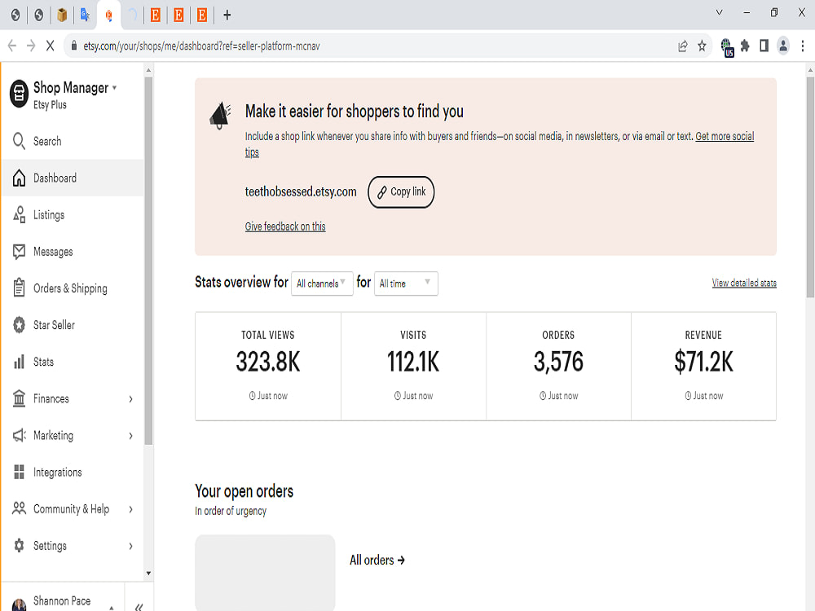Image resolution: width=815 pixels, height=611 pixels.
Task: Select Integrations menu label
Action: coord(57,473)
